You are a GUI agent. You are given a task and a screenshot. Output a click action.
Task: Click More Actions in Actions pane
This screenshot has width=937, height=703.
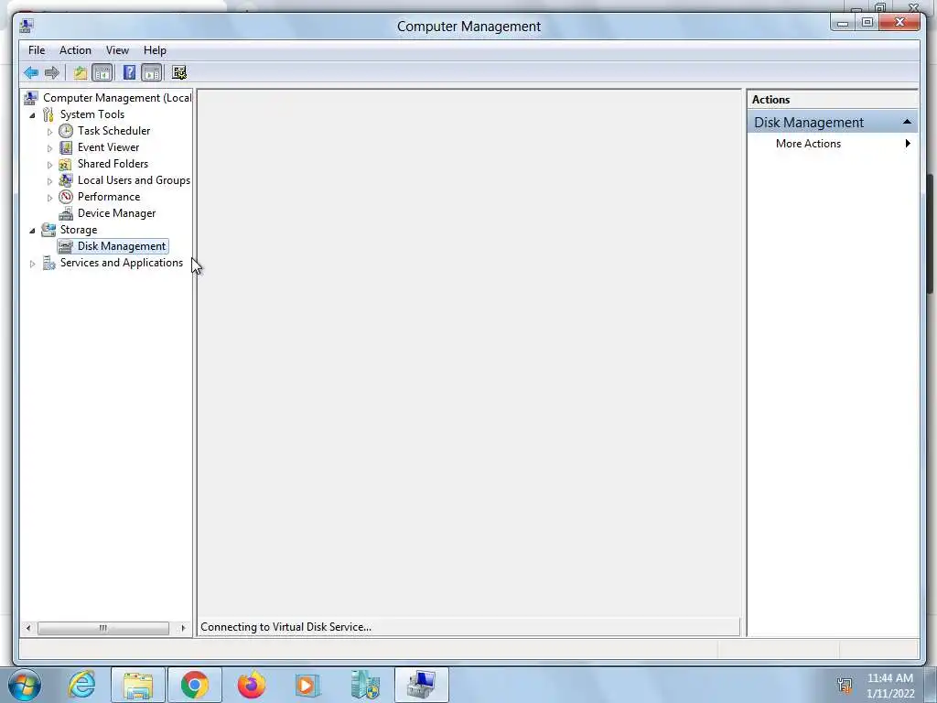click(808, 144)
